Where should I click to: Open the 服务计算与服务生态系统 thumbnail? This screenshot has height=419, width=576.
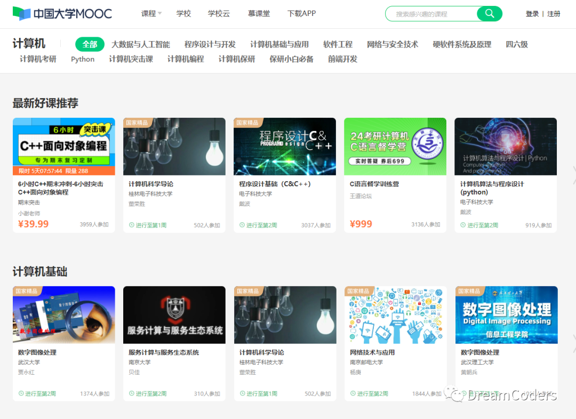(x=174, y=315)
